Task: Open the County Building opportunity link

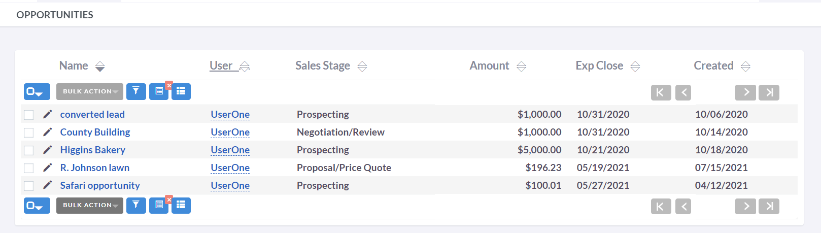Action: point(95,132)
